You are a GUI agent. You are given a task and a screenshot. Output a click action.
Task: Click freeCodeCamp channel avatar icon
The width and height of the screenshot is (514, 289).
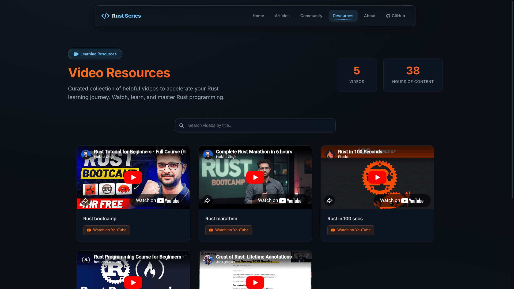coord(86,260)
